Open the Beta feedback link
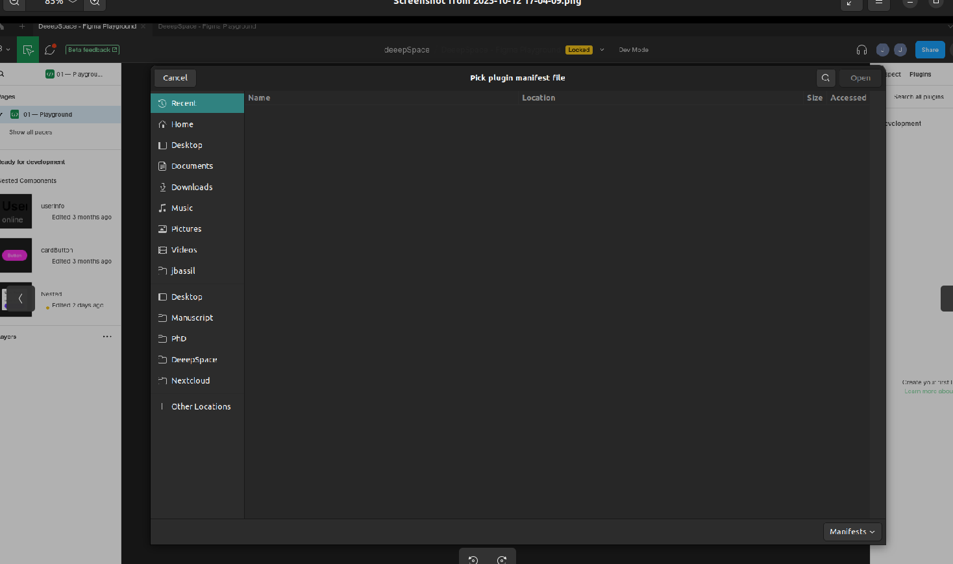The height and width of the screenshot is (564, 953). tap(92, 49)
